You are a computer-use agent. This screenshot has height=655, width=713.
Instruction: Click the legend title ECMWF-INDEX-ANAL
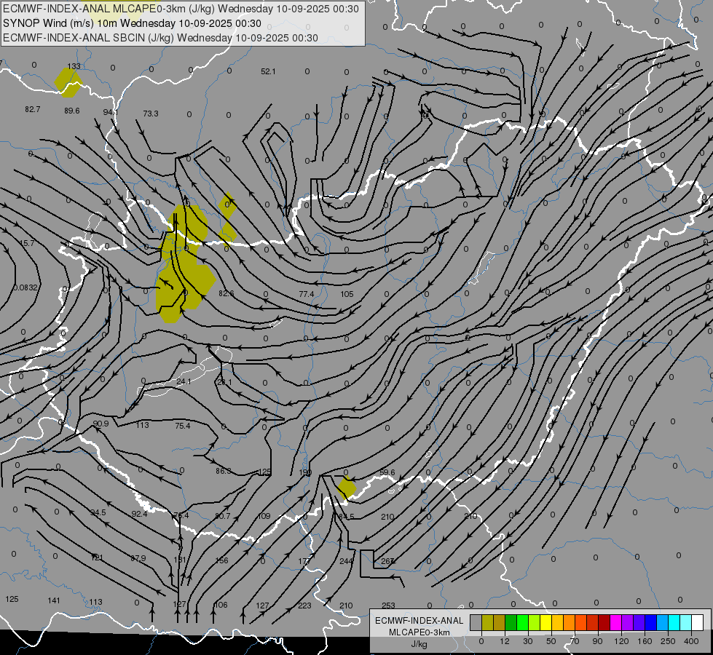point(419,621)
